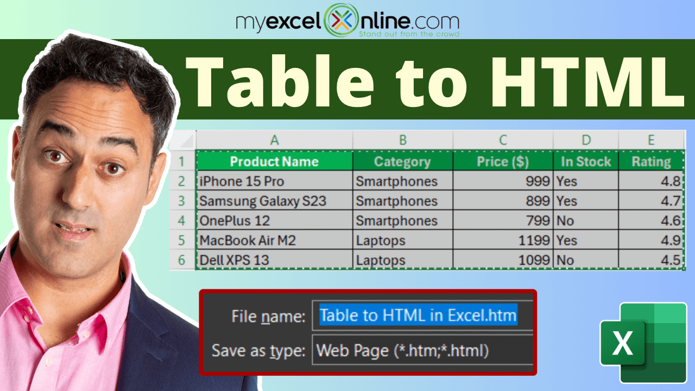Select the Samsung Galaxy S23 cell
Screen dimensions: 695x391
274,200
